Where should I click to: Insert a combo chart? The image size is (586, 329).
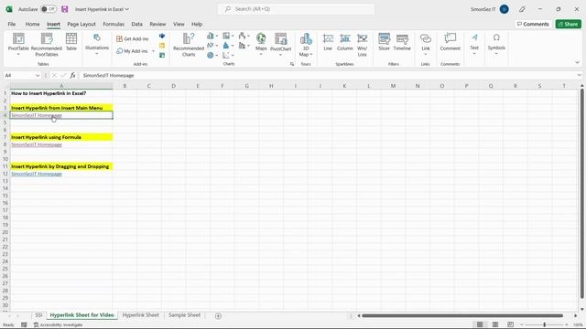(244, 46)
